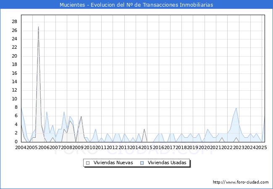Screen dimensions: 273x189
Task: Click the Viviendas Usadas legend swatch
Action: tap(142, 163)
